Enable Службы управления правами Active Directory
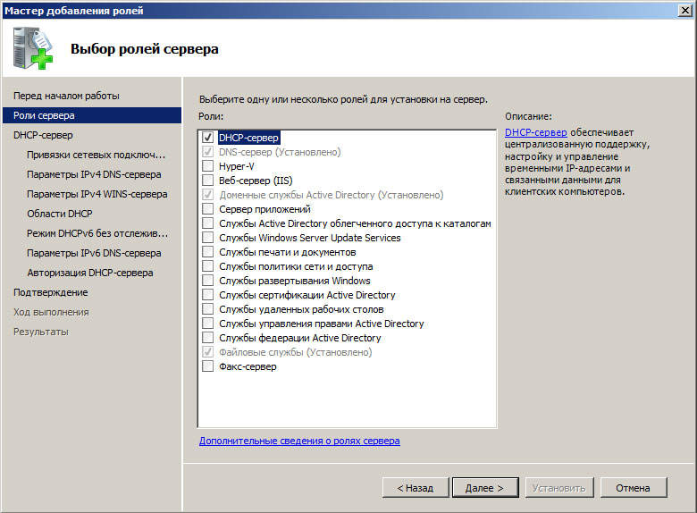Viewport: 697px width, 513px height. (x=207, y=324)
